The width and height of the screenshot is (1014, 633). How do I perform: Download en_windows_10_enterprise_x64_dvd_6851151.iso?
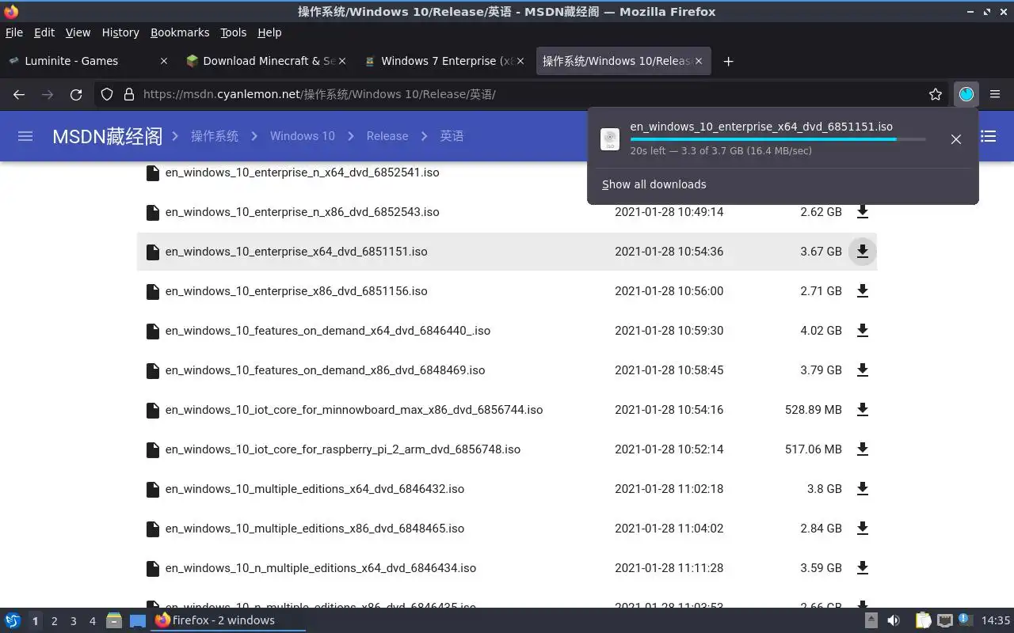point(863,252)
